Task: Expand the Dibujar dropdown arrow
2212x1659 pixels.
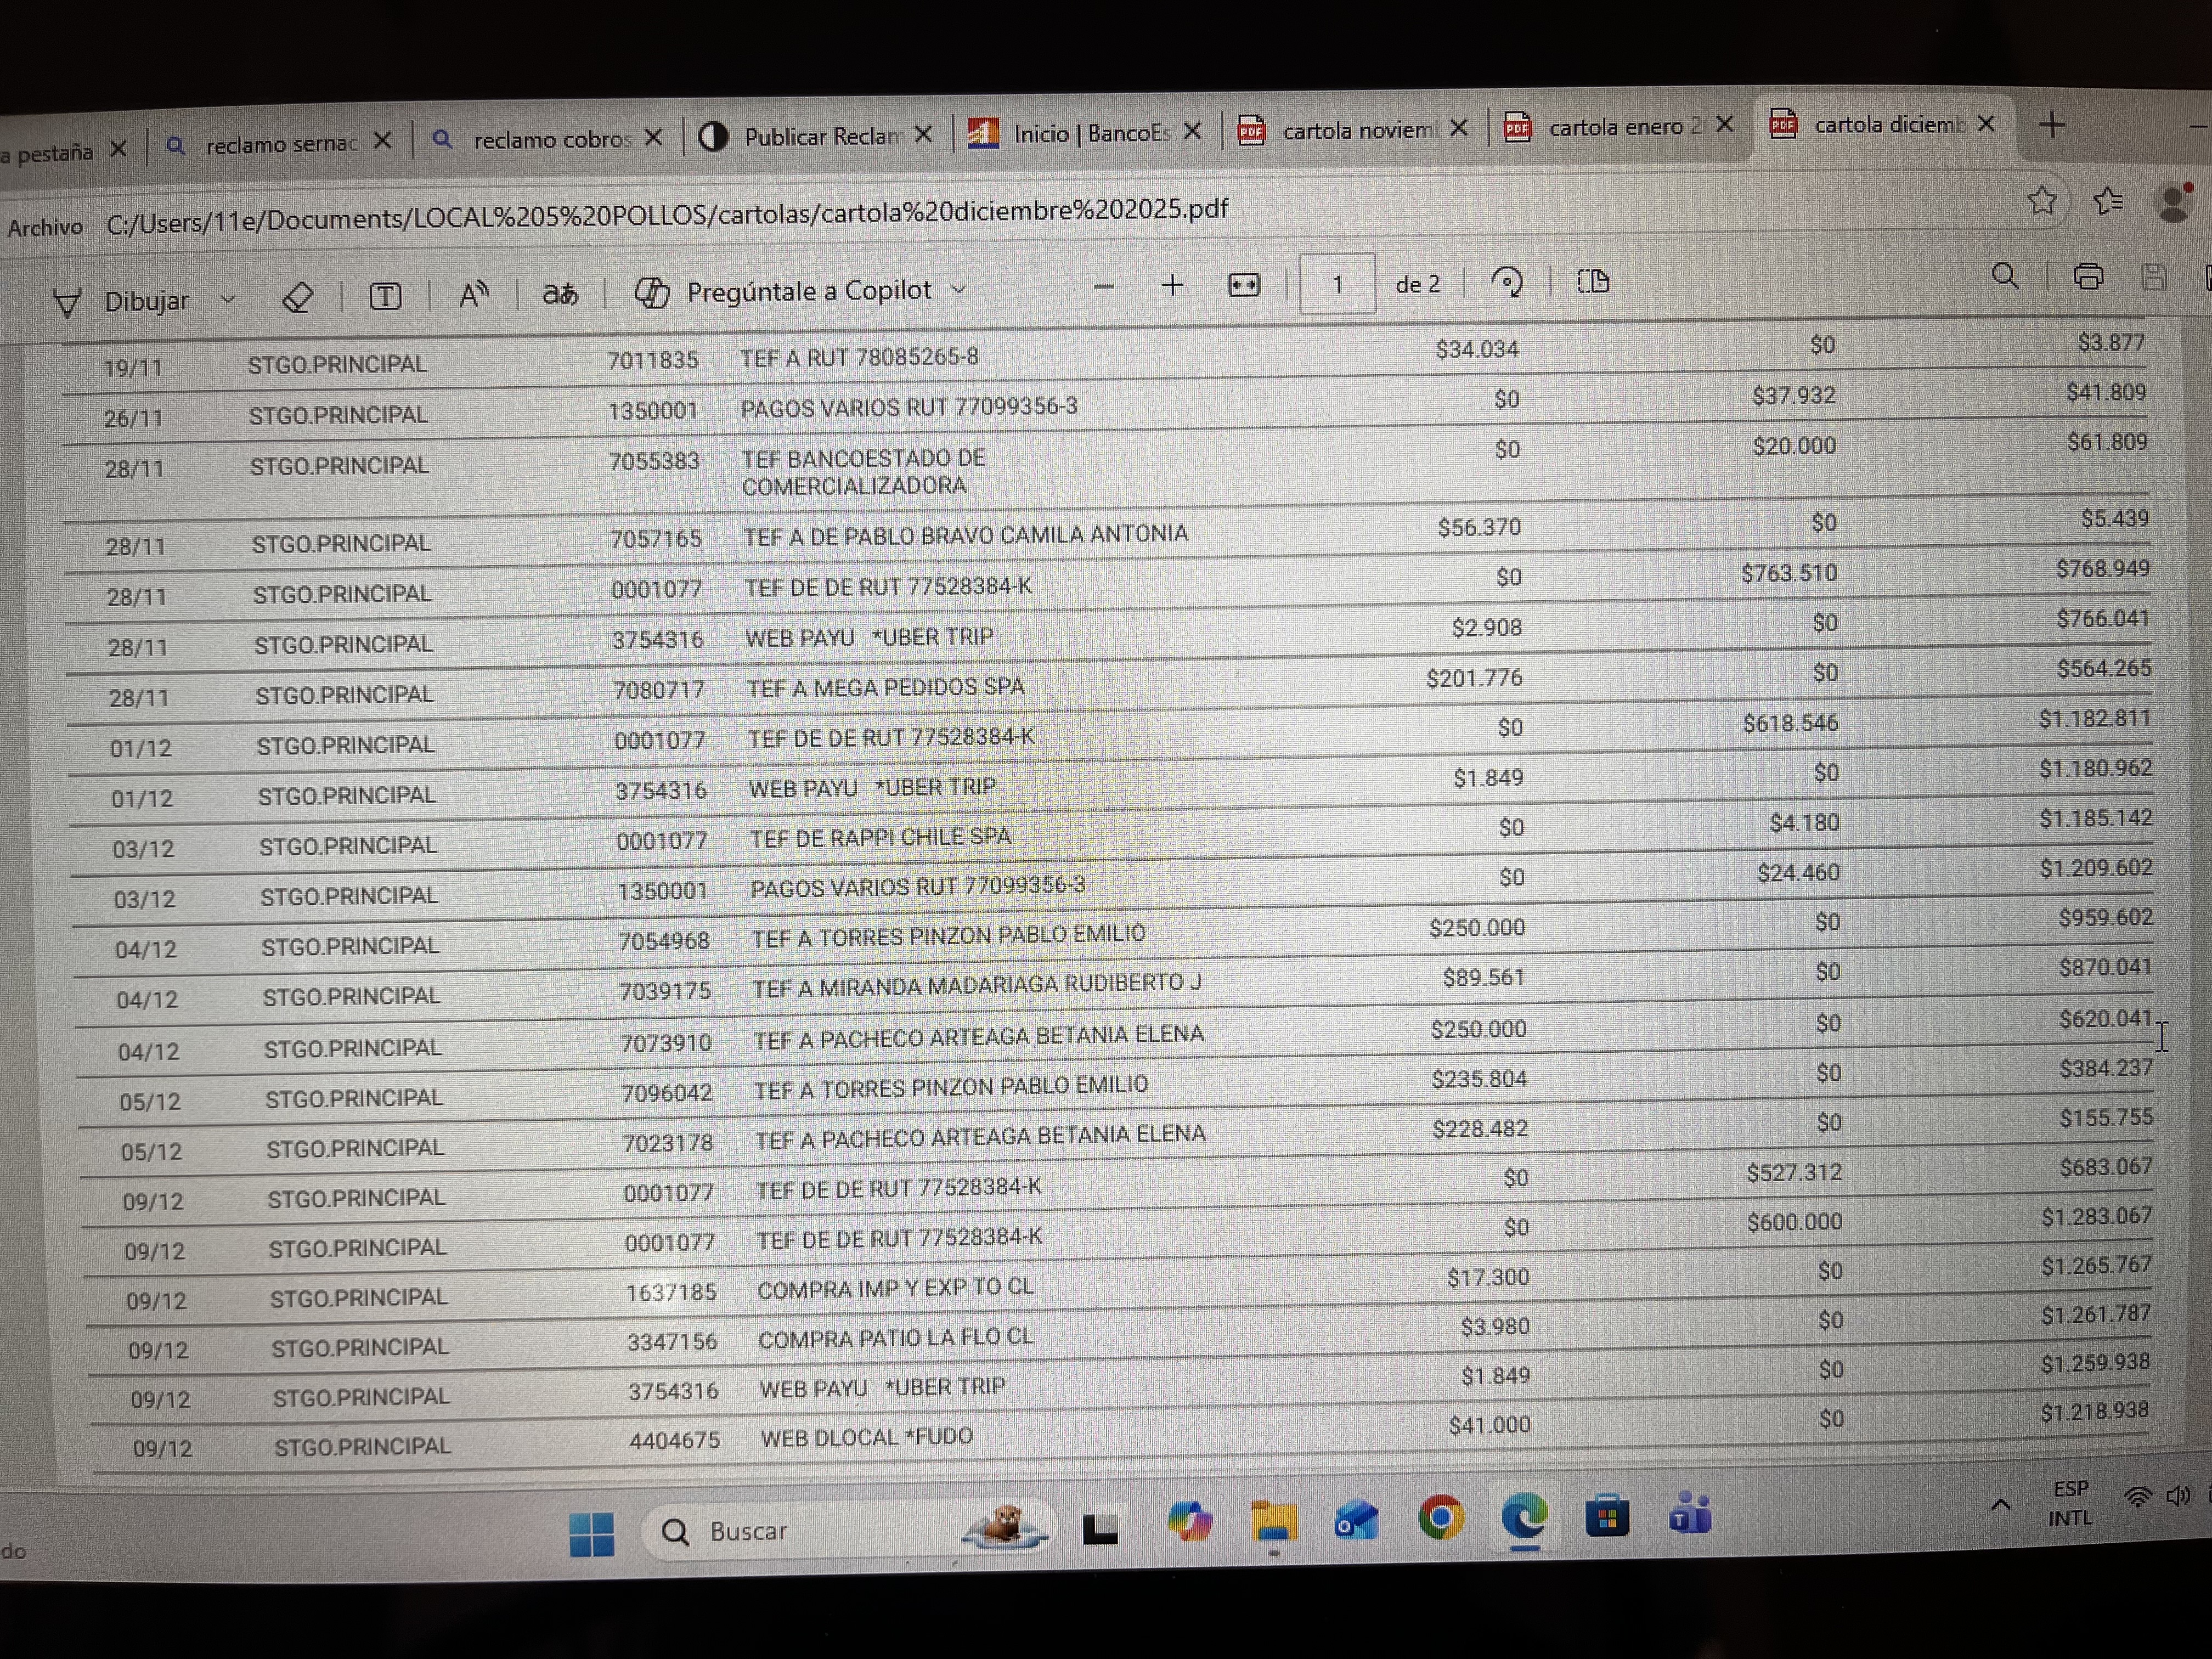Action: [x=228, y=298]
